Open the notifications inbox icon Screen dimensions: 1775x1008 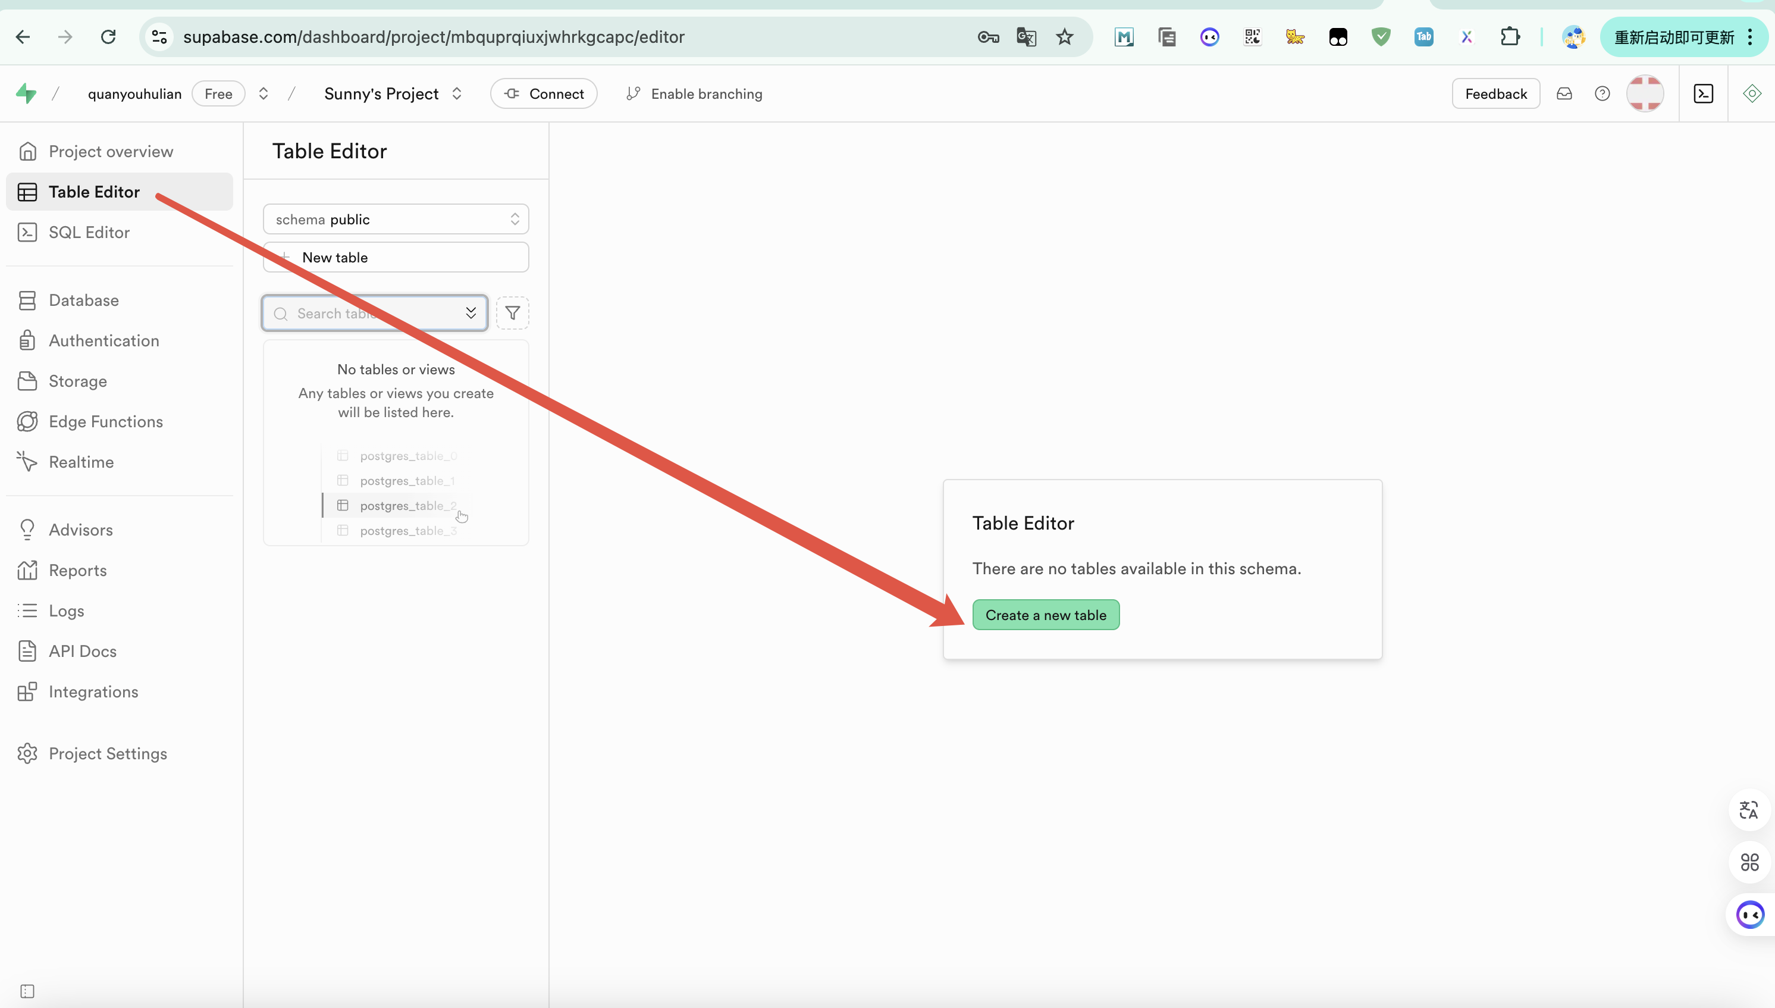coord(1564,93)
